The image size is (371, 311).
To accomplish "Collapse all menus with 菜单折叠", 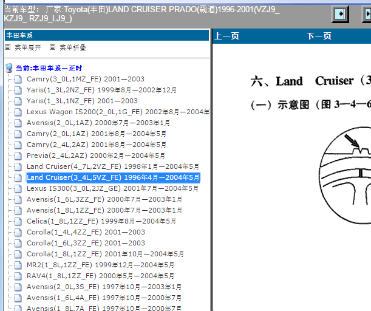I will (73, 47).
